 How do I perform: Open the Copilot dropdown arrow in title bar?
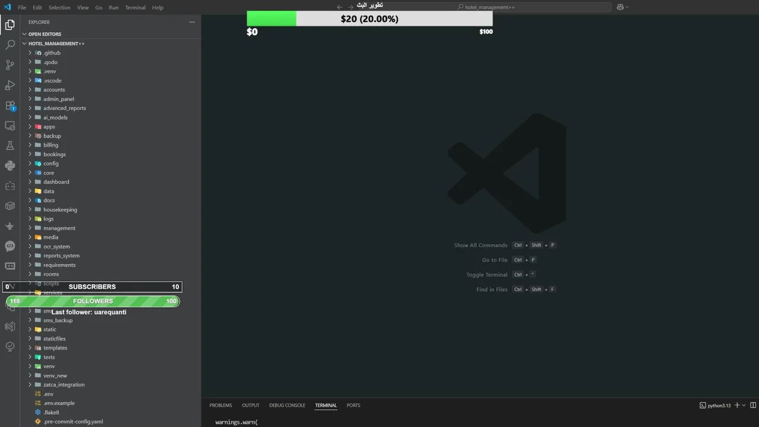tap(627, 7)
